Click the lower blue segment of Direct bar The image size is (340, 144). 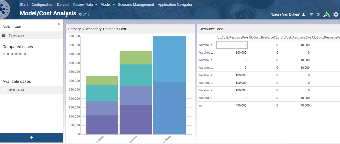pyautogui.click(x=169, y=108)
